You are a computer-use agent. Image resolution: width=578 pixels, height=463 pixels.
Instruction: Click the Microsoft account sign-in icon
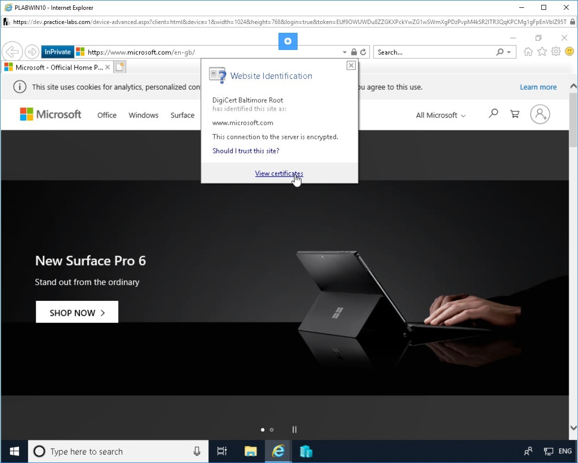pos(540,114)
